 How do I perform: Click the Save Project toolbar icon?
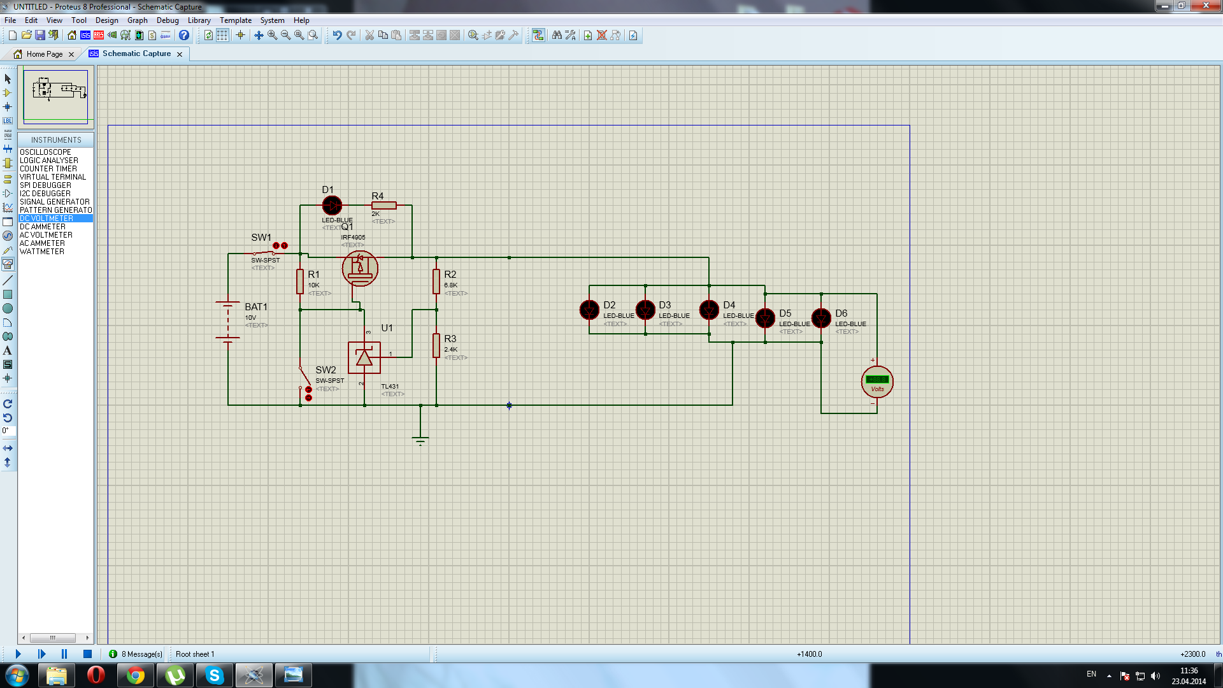[40, 35]
